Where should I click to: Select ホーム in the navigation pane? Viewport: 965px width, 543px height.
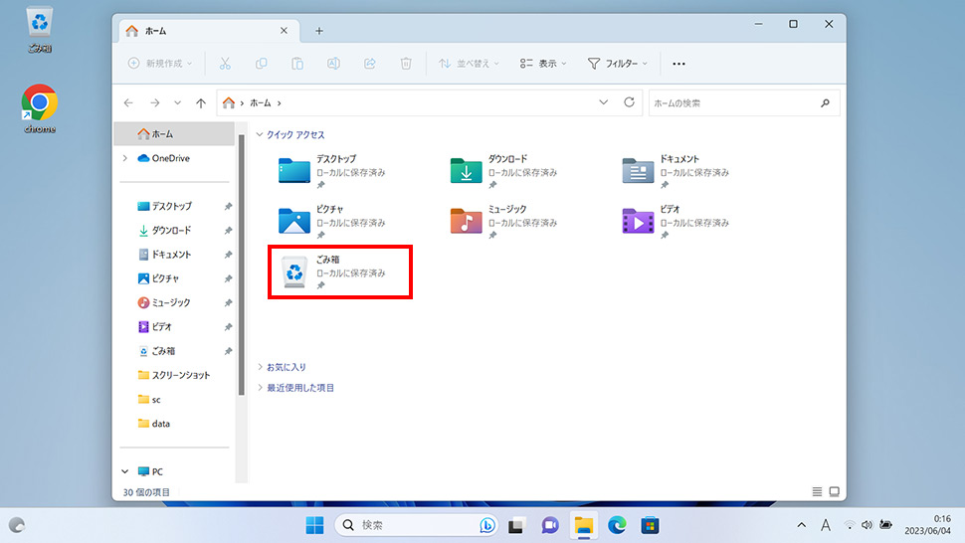pyautogui.click(x=175, y=133)
